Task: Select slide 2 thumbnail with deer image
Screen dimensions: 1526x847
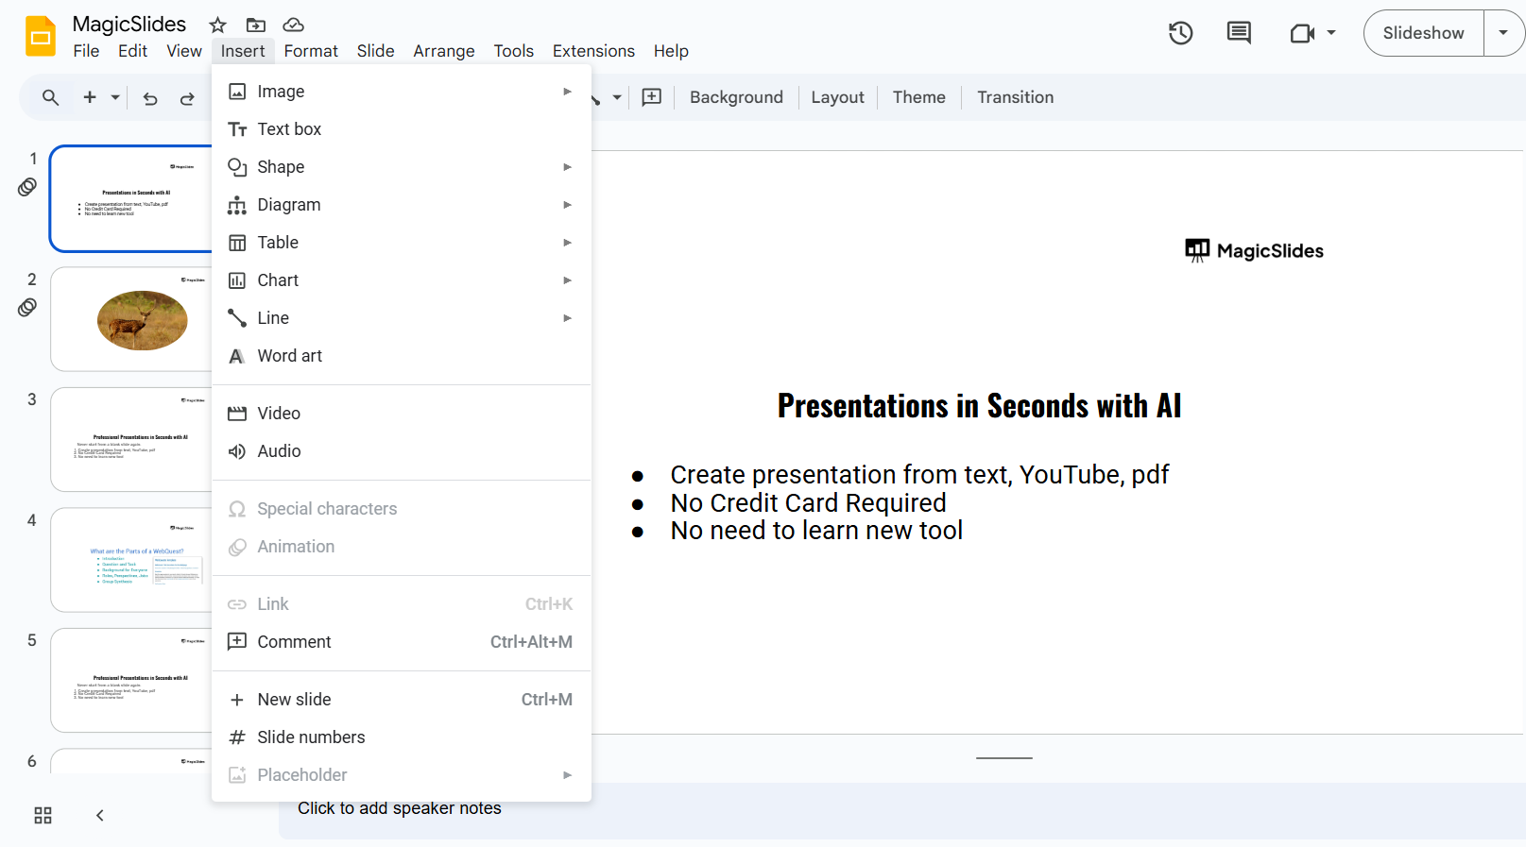Action: click(x=131, y=319)
